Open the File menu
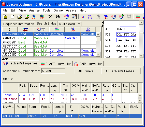 click(5, 10)
